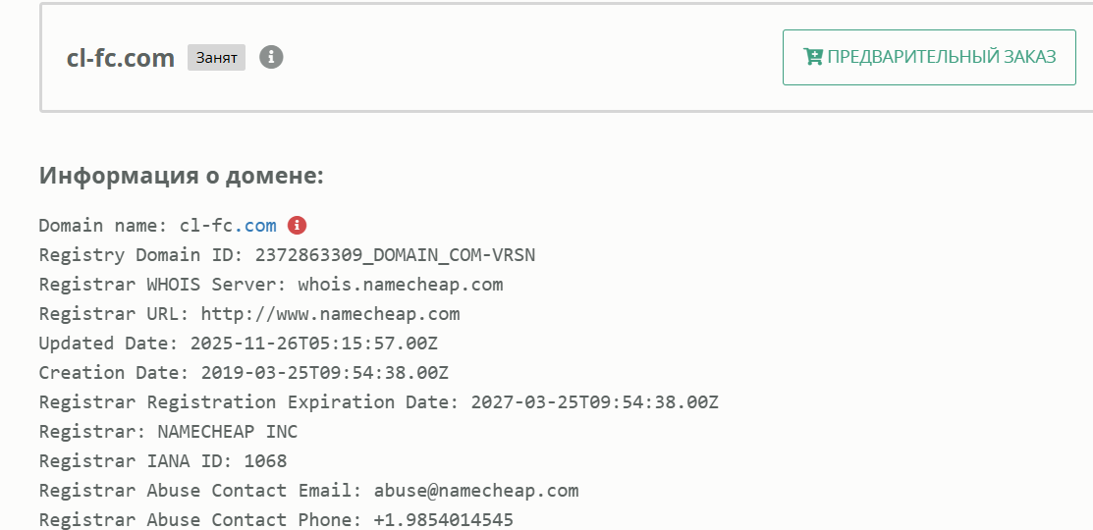
Task: Click the abuse phone number +1.9854014545
Action: 444,520
